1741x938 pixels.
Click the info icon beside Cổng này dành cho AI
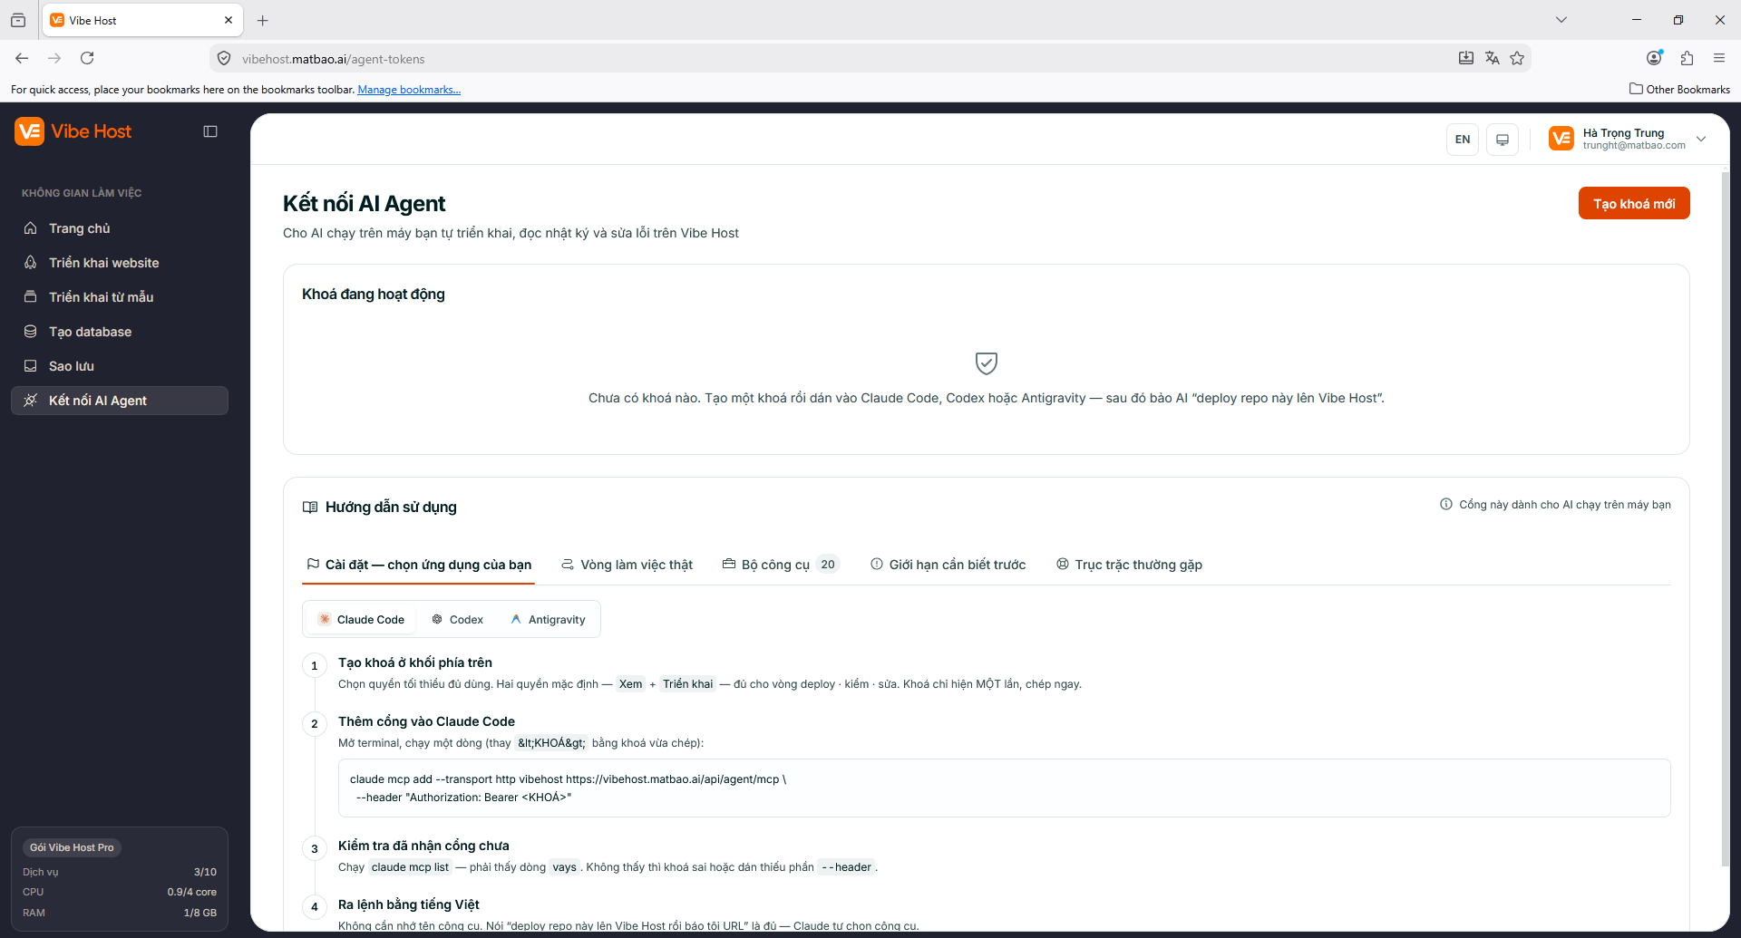(1446, 505)
